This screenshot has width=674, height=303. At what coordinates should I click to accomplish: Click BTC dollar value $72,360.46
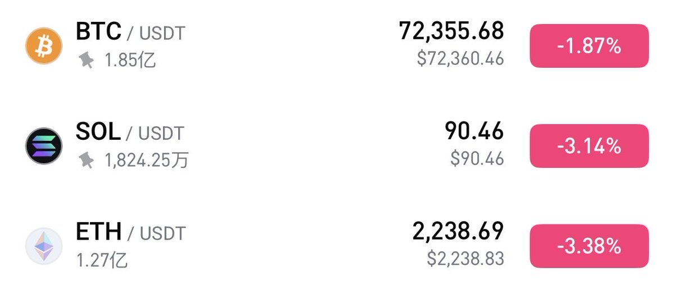pyautogui.click(x=460, y=58)
